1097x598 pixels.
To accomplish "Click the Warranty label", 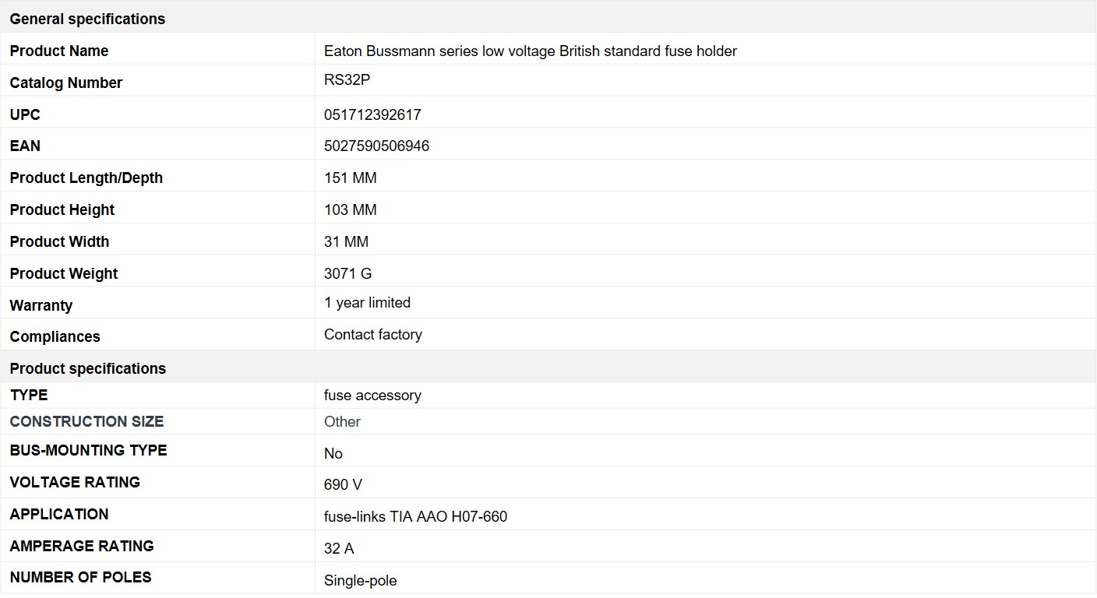I will [x=41, y=305].
